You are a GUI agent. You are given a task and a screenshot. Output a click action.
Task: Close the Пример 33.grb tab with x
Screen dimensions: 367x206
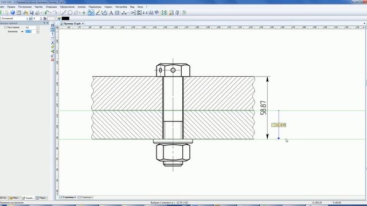pos(83,23)
